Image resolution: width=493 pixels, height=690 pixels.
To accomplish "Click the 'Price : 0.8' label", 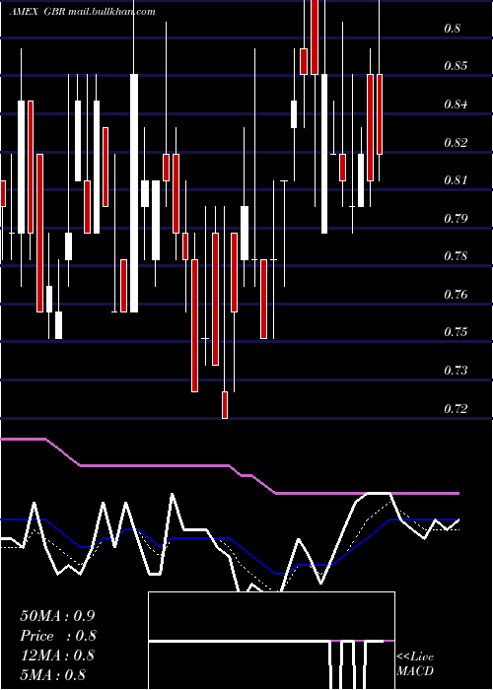I will 57,636.
